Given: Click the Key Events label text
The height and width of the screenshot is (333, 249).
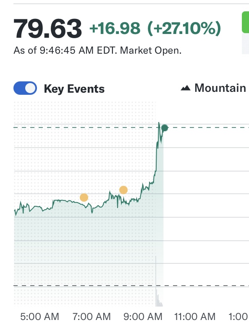Looking at the screenshot, I should point(74,89).
